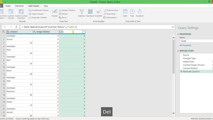Collapse the APPLIED STEPS section
The width and height of the screenshot is (213, 120).
pyautogui.click(x=178, y=51)
